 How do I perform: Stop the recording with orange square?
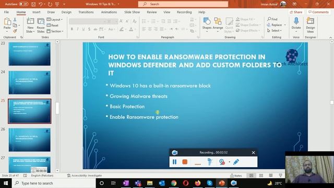(185, 162)
